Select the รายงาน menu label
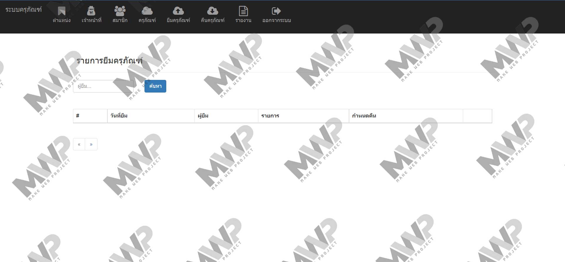 [x=243, y=20]
